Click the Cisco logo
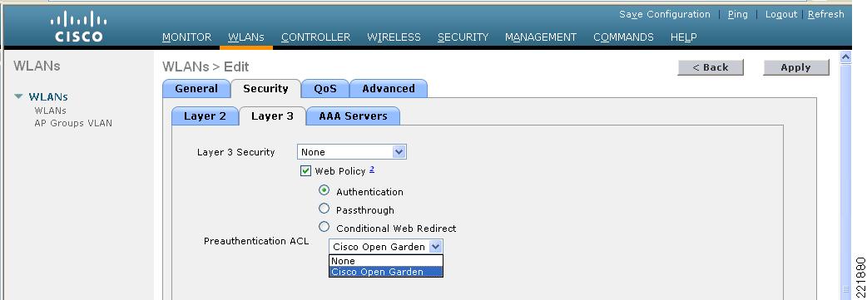Viewport: 867px width, 300px height. pyautogui.click(x=78, y=27)
